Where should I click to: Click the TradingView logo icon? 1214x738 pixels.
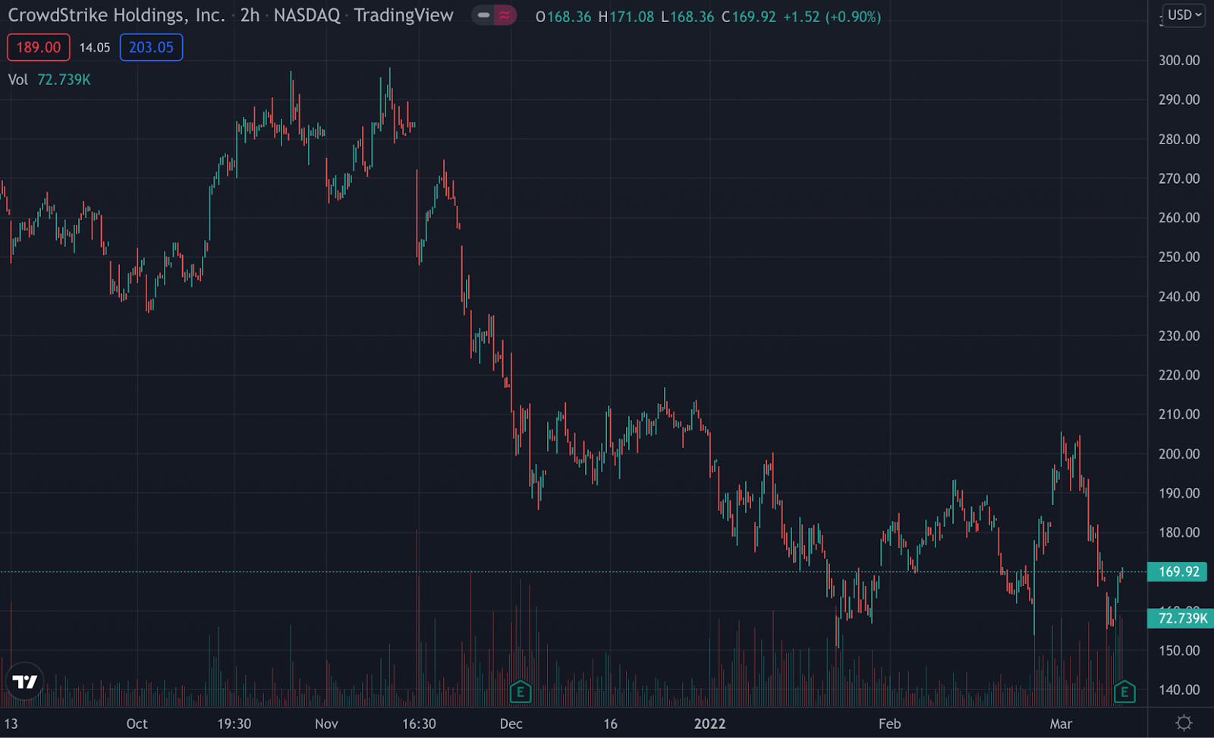click(24, 682)
